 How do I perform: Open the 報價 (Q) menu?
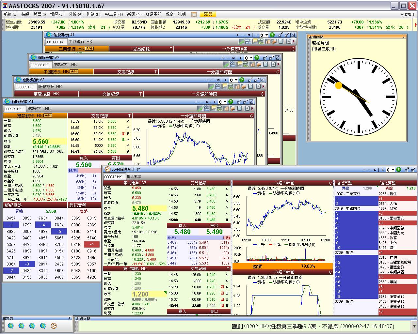coord(57,14)
